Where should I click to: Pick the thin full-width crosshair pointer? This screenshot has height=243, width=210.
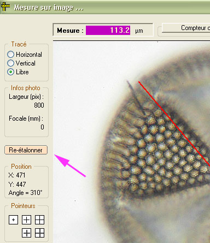pos(39,220)
